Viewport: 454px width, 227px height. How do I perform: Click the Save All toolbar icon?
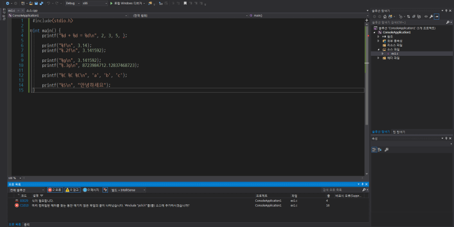click(41, 3)
